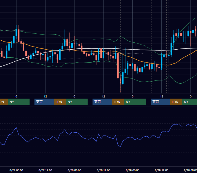Click the tall red candle just after 8/27 00:00
197x173 pixels.
point(19,36)
